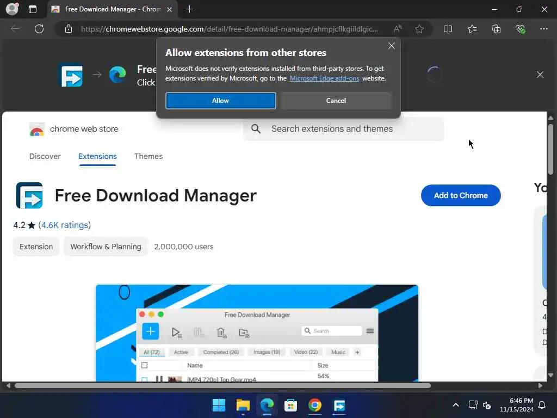557x418 pixels.
Task: Focus the Search extensions and themes field
Action: click(344, 128)
